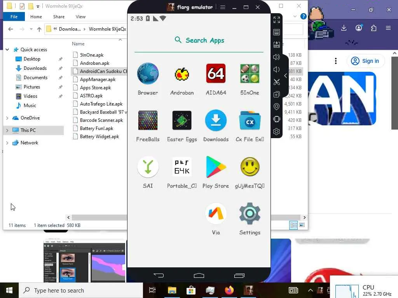The width and height of the screenshot is (398, 298).
Task: Sort files by Name column header
Action: click(x=78, y=44)
